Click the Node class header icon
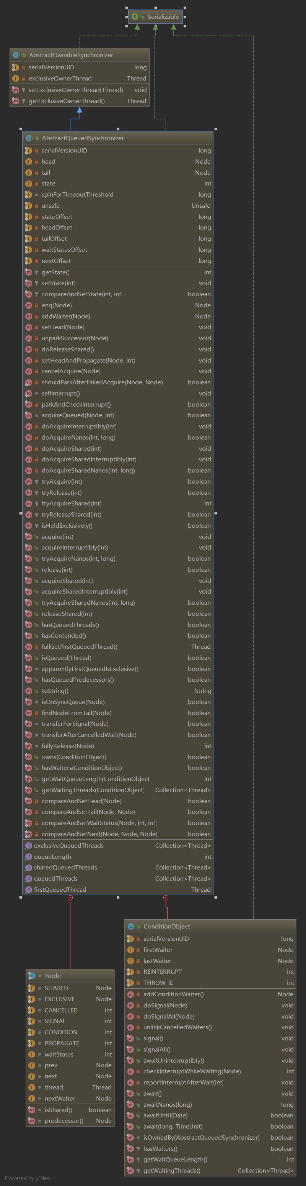306x1186 pixels. [x=32, y=976]
